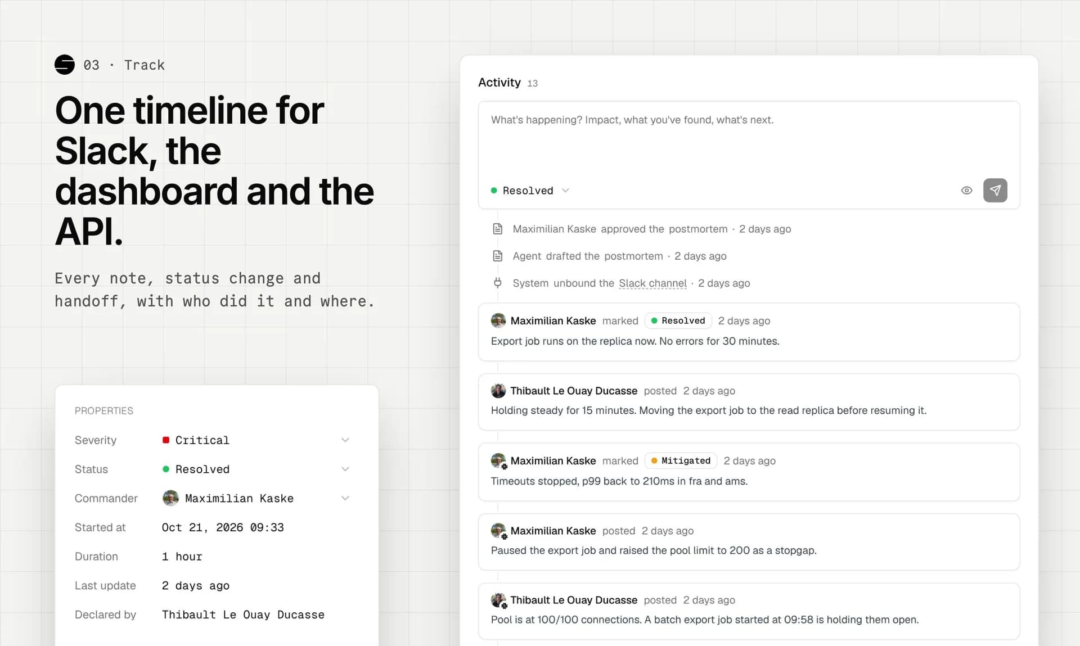Click Thibault avatar on Pool connections post

[498, 600]
